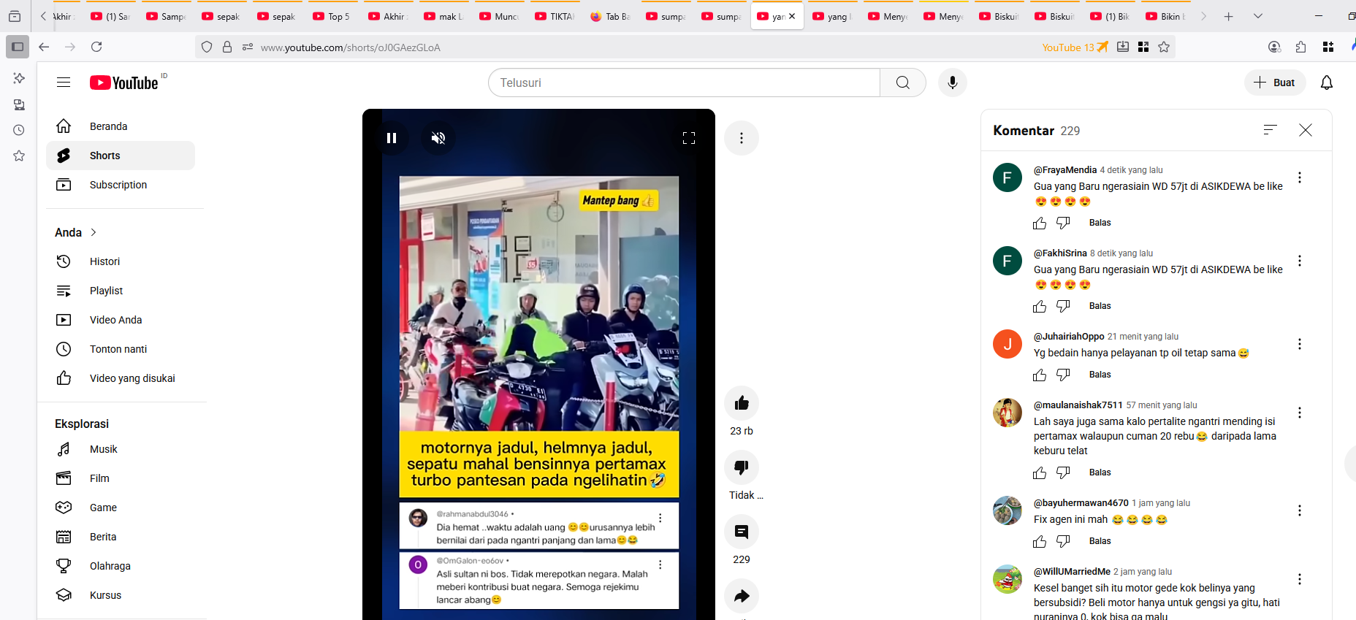This screenshot has height=620, width=1356.
Task: Dislike the comment by @JuhairiahOppo
Action: pyautogui.click(x=1063, y=375)
